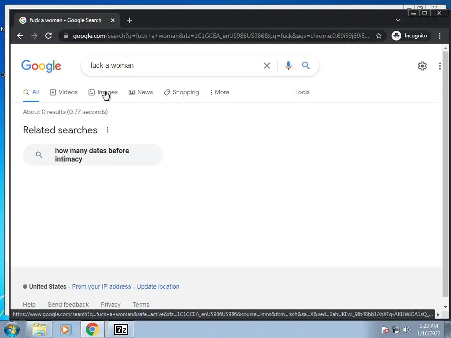View site info via the padlock icon

tap(66, 36)
